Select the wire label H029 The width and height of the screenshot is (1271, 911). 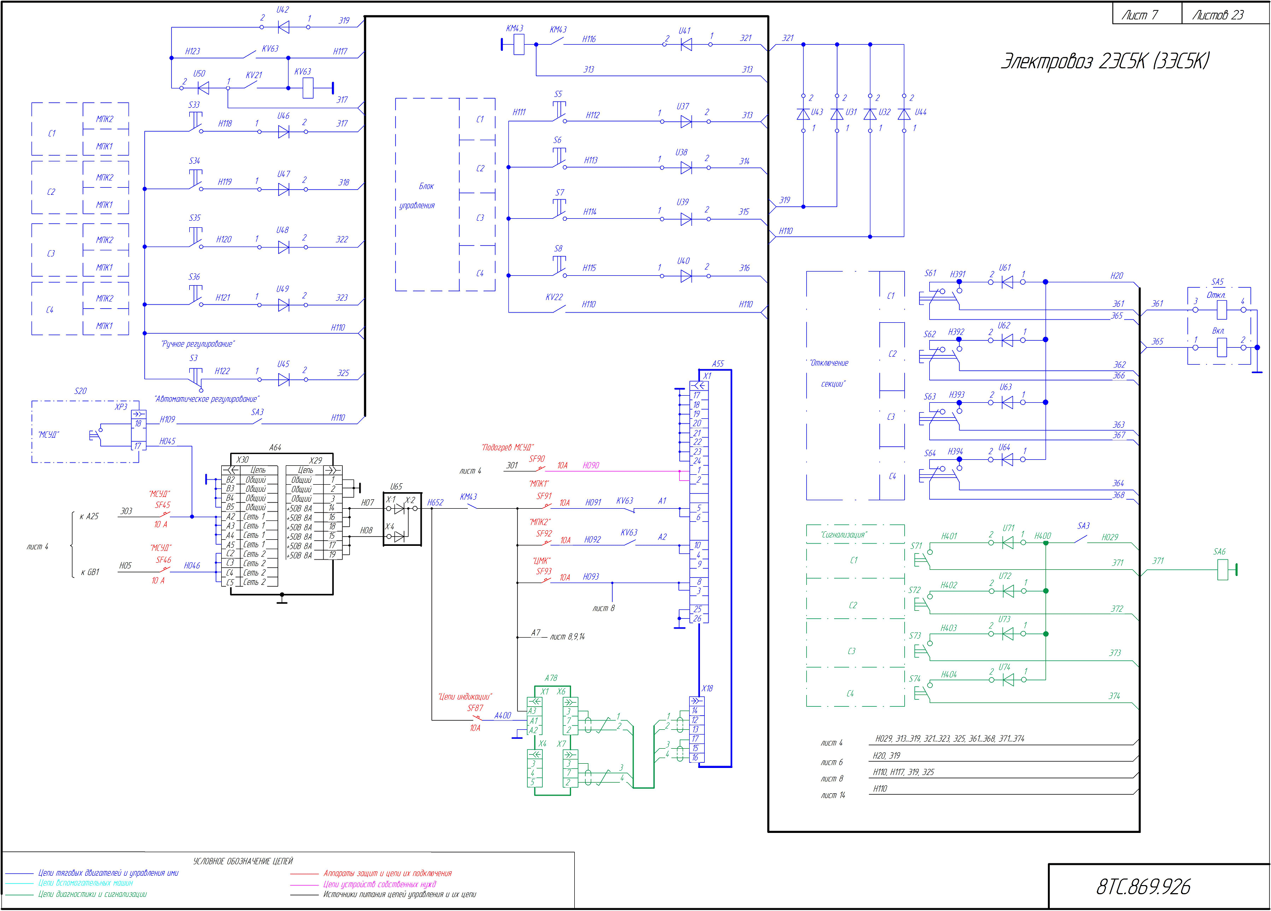(1110, 537)
